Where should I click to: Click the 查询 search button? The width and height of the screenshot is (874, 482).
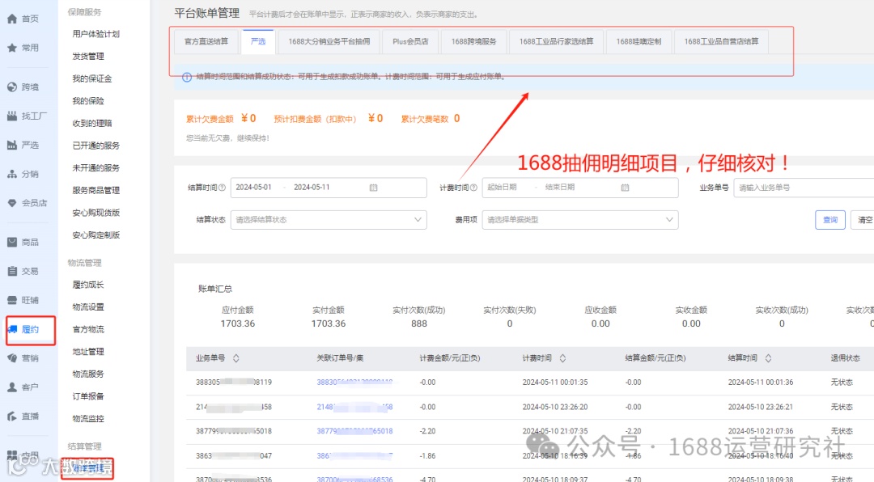click(x=830, y=219)
